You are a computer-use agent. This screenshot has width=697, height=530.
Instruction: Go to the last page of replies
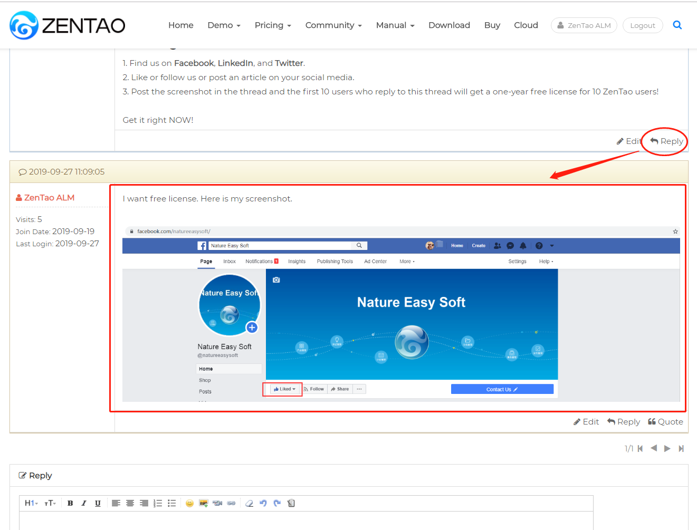(x=681, y=448)
